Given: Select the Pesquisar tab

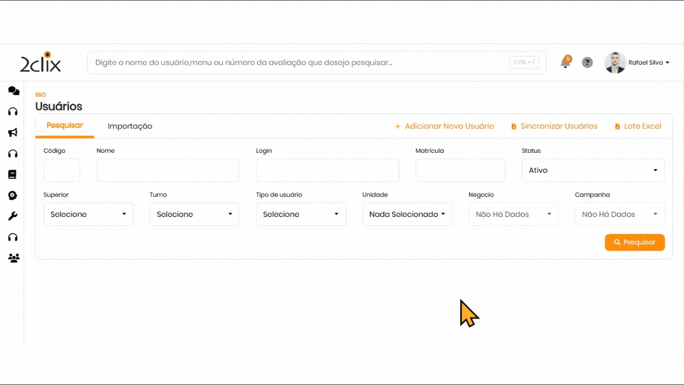Looking at the screenshot, I should [65, 125].
